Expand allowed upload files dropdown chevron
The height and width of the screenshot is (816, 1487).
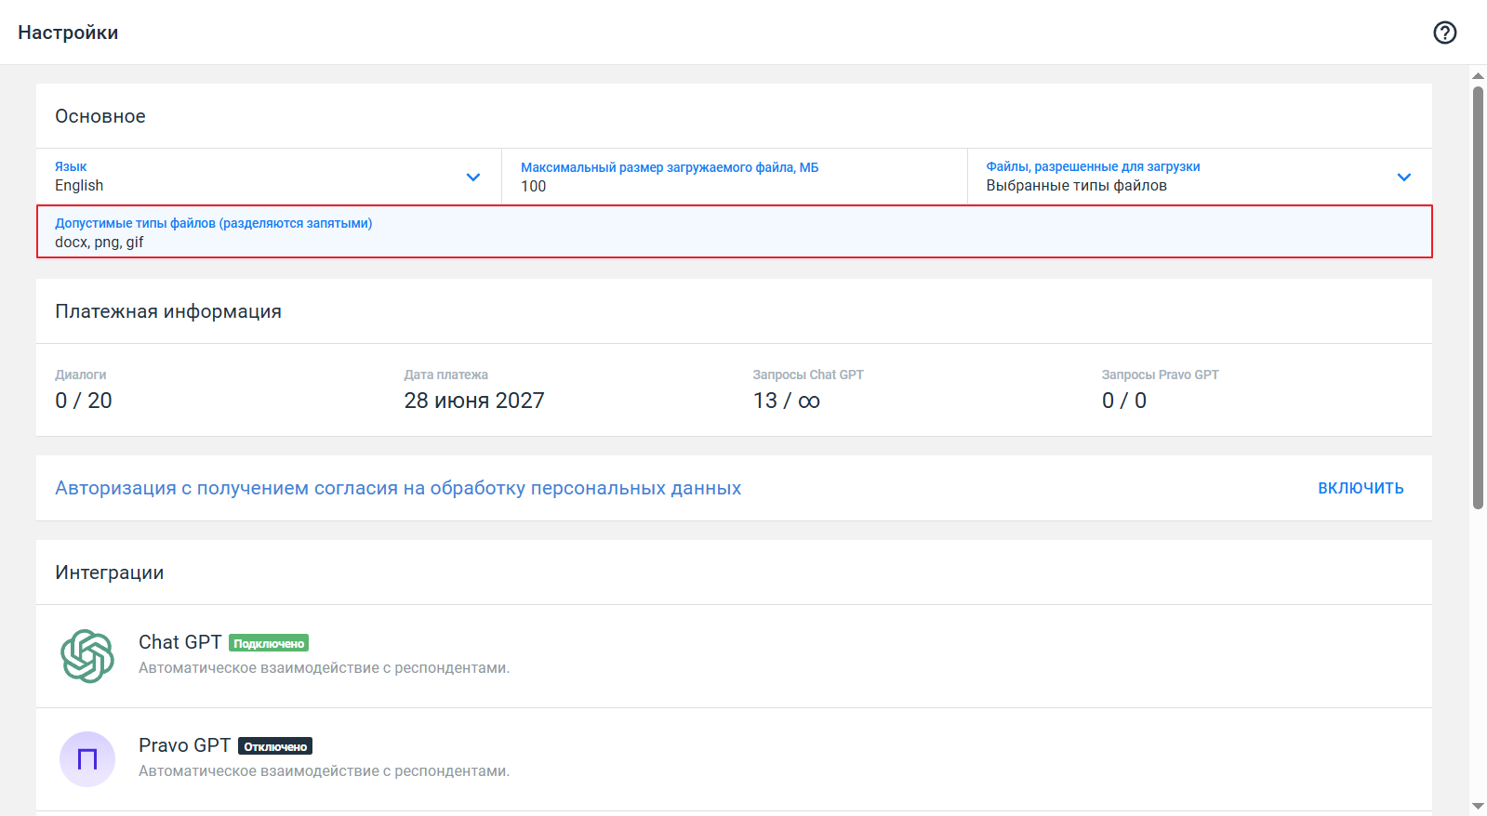point(1403,177)
